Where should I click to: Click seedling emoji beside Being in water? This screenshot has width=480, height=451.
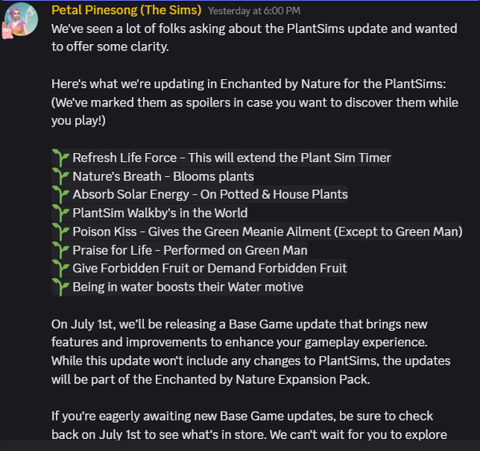[61, 287]
